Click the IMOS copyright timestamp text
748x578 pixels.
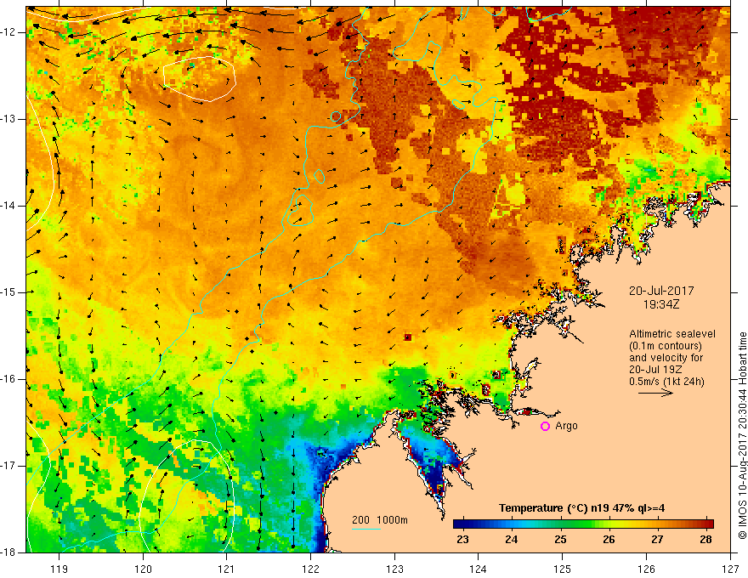tap(742, 435)
